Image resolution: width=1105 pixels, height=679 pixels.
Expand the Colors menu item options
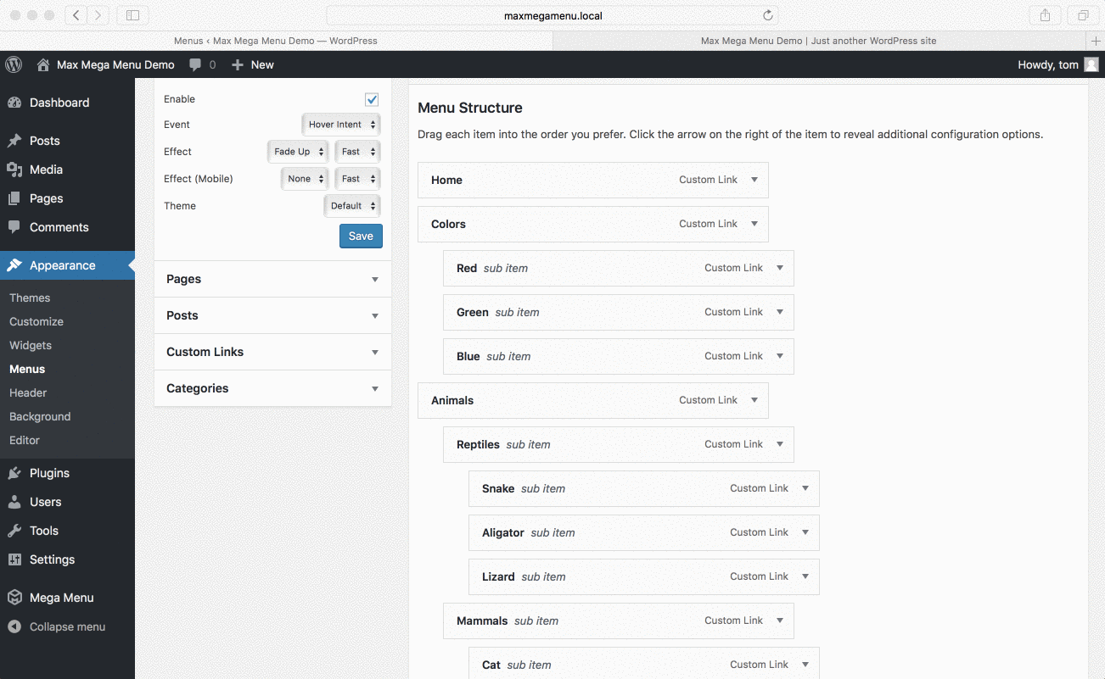754,224
